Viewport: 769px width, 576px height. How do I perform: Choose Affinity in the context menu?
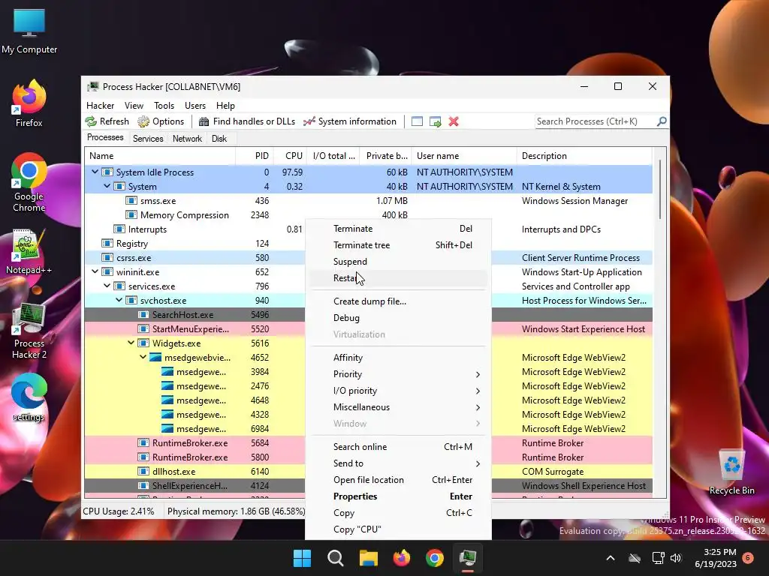pos(398,358)
